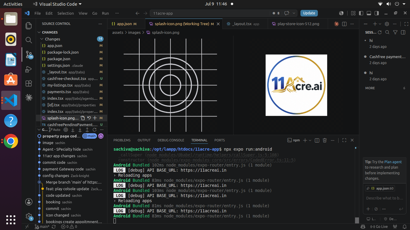The image size is (410, 230).
Task: Maximize the terminal panel size
Action: pos(344,140)
